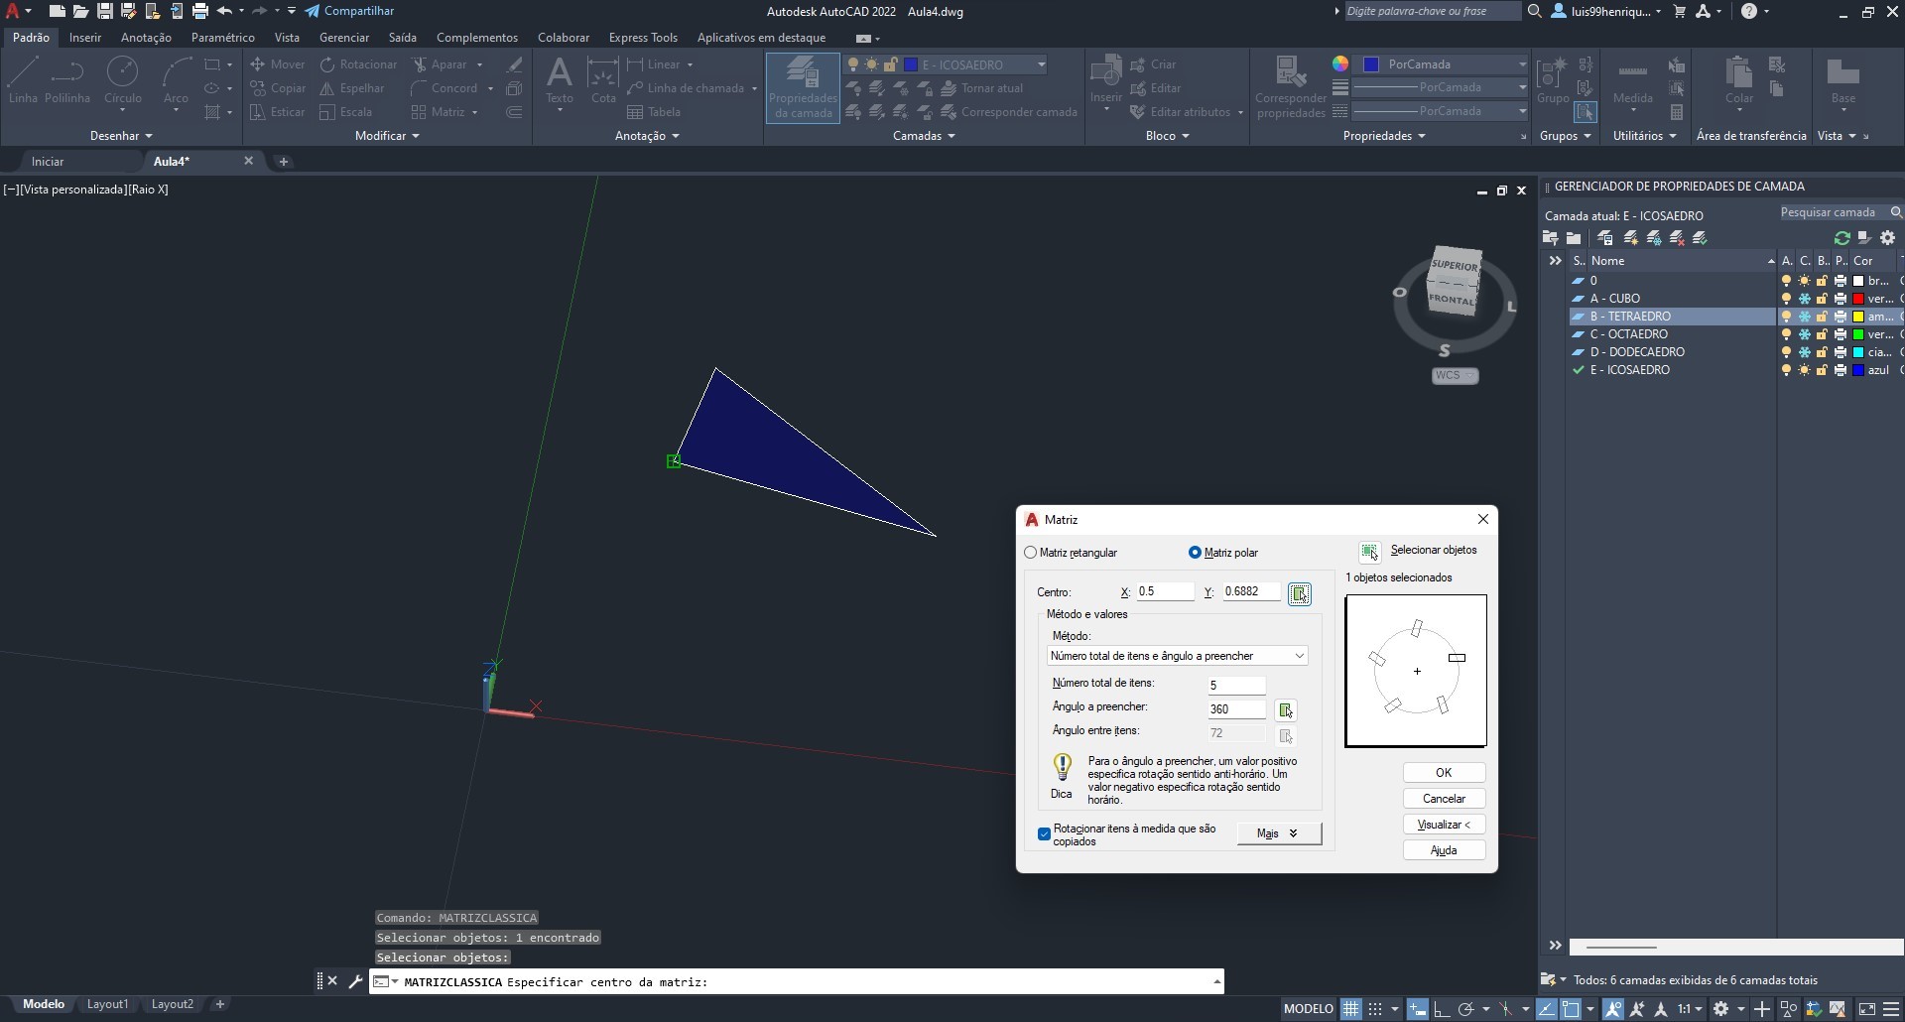Click the ViewCube SUPERIOR face
The height and width of the screenshot is (1022, 1905).
click(1455, 265)
